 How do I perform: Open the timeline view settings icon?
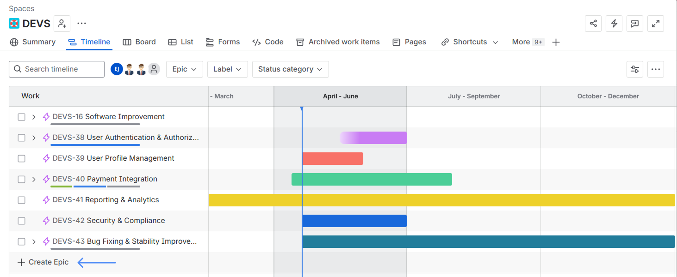coord(635,69)
